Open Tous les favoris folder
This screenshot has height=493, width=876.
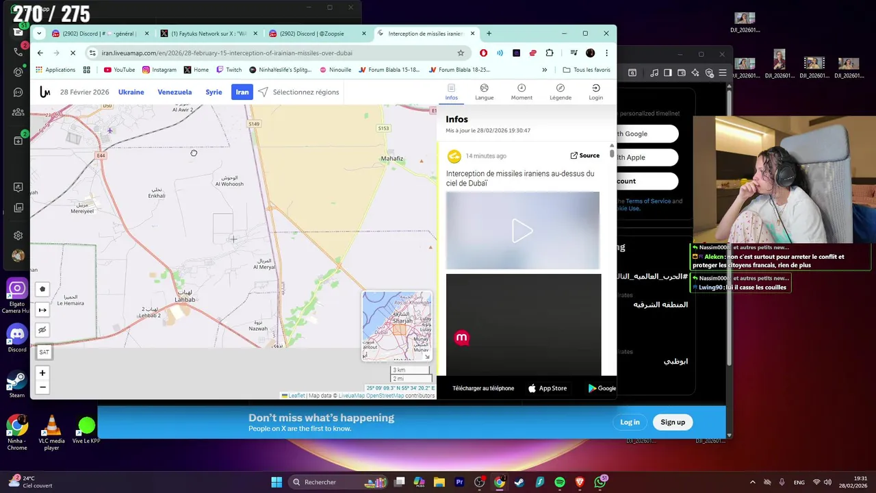pos(587,70)
